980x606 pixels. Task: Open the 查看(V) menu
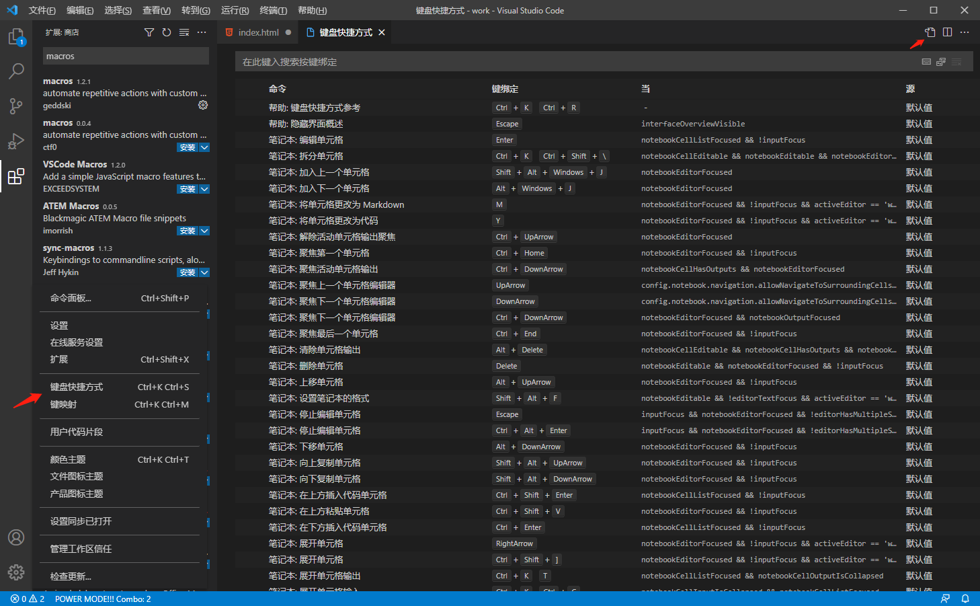tap(157, 10)
